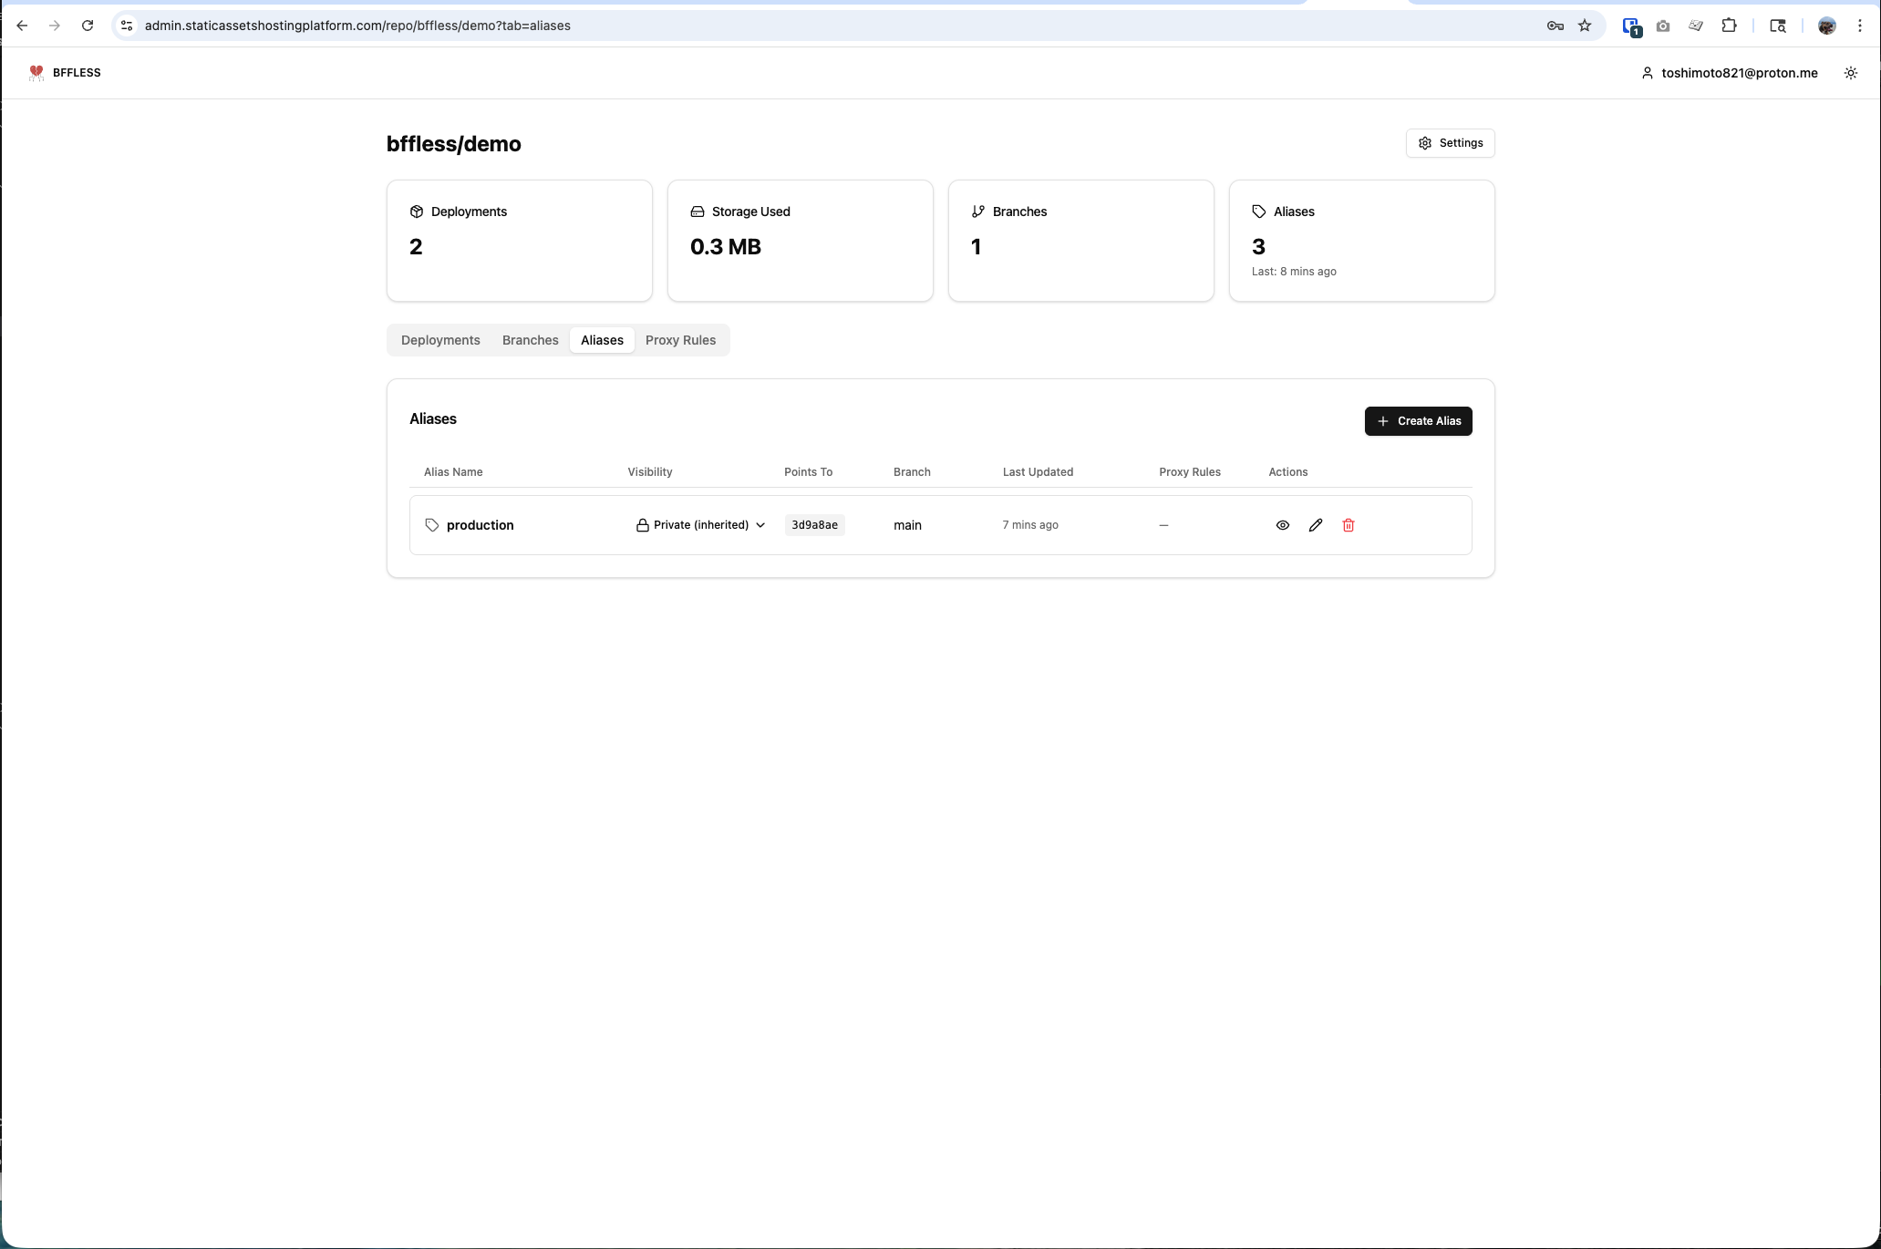
Task: Open the Private (inherited) visibility dropdown
Action: tap(700, 525)
